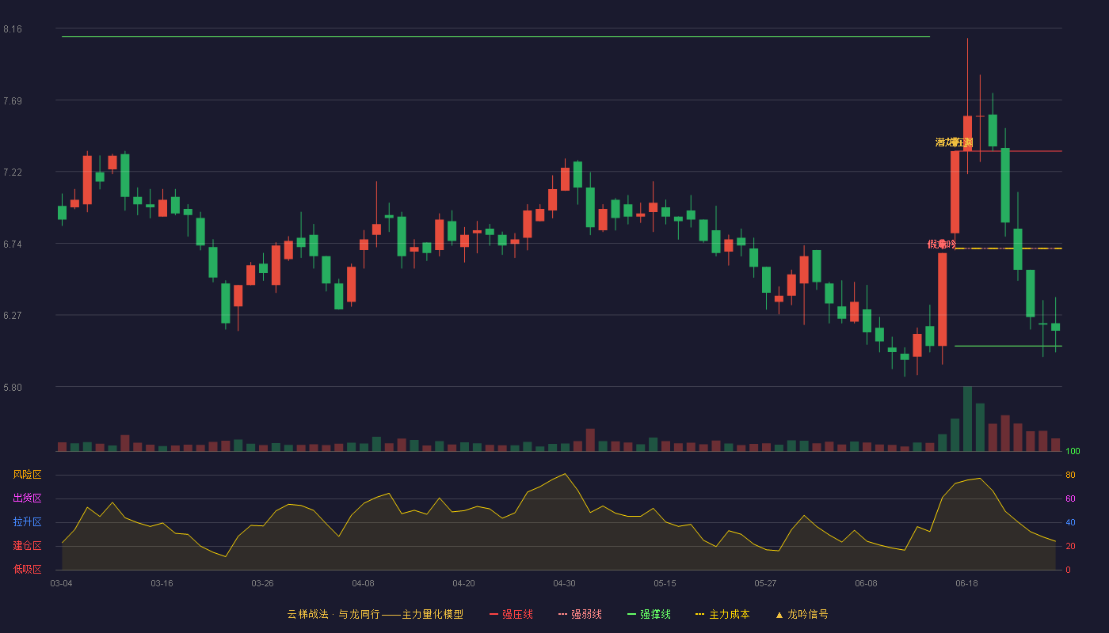The image size is (1109, 633).
Task: Click the 假龙吟 signal marker
Action: tap(942, 244)
